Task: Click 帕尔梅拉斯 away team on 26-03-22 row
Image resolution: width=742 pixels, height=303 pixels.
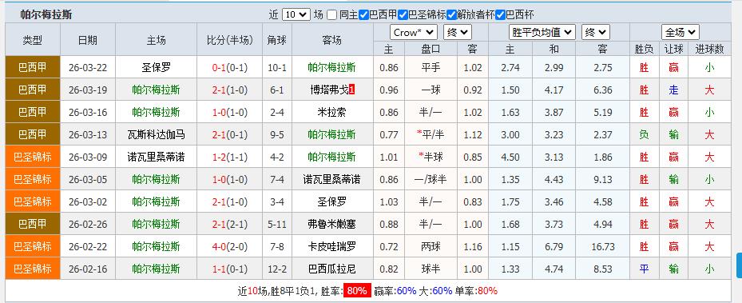Action: (332, 67)
